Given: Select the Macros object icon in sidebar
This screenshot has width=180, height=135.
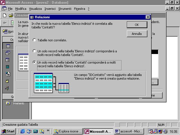Looking at the screenshot, I should [7, 81].
